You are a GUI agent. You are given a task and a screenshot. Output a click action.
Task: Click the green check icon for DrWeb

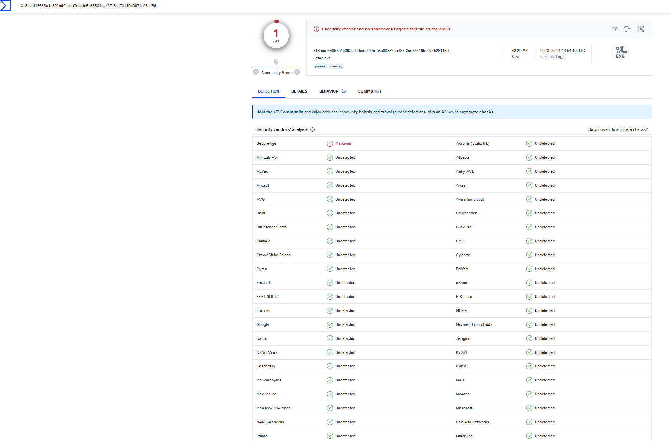point(529,269)
